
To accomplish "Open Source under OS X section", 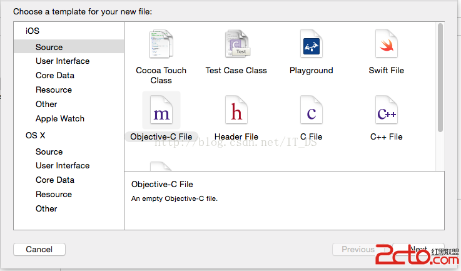I will click(x=49, y=151).
